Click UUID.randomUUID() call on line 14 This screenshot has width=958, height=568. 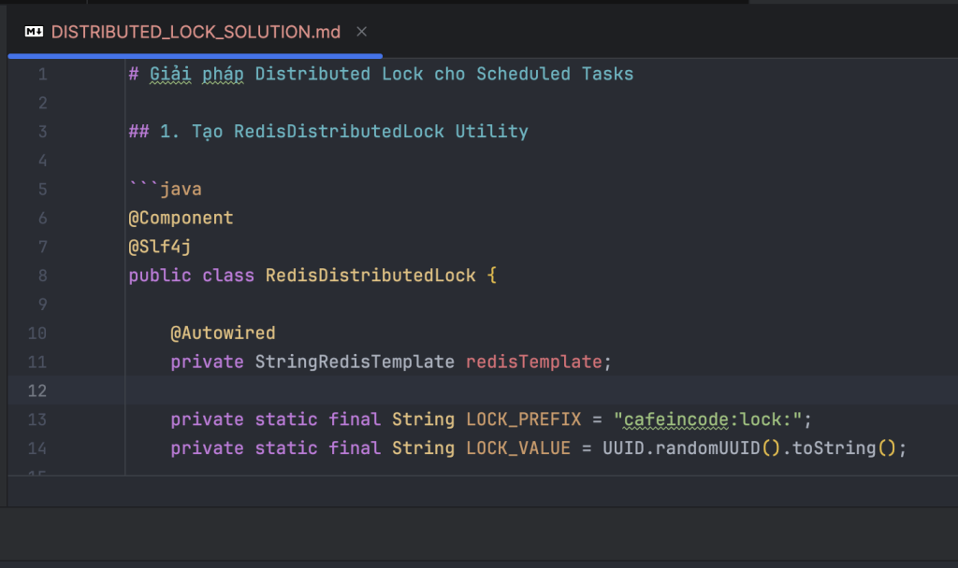pyautogui.click(x=691, y=448)
